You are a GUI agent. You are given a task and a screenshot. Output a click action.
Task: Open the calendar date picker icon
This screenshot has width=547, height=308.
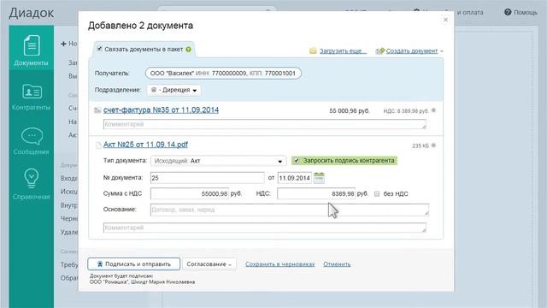(x=319, y=178)
